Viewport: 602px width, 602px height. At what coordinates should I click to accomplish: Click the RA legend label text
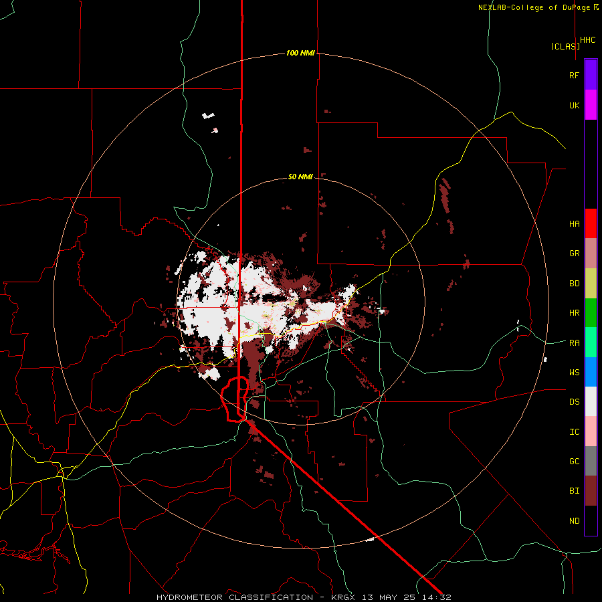click(x=575, y=343)
